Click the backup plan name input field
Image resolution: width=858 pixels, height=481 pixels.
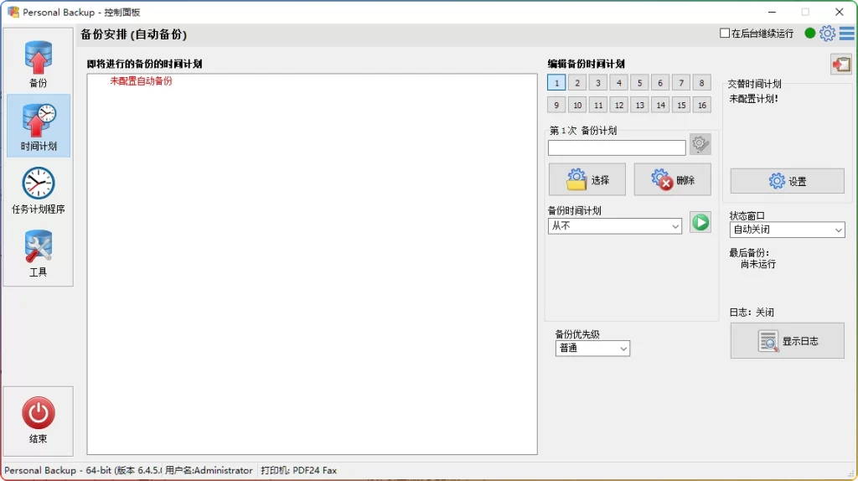point(617,147)
